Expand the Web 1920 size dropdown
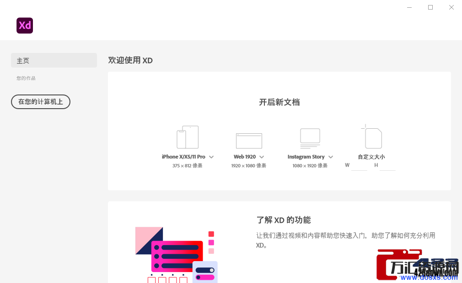This screenshot has width=462, height=283. tap(262, 157)
